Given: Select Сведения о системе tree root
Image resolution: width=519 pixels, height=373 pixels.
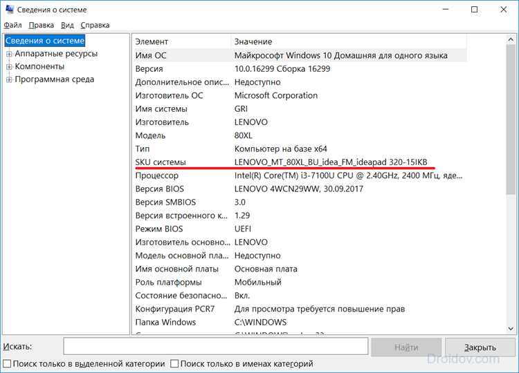Looking at the screenshot, I should pos(45,41).
